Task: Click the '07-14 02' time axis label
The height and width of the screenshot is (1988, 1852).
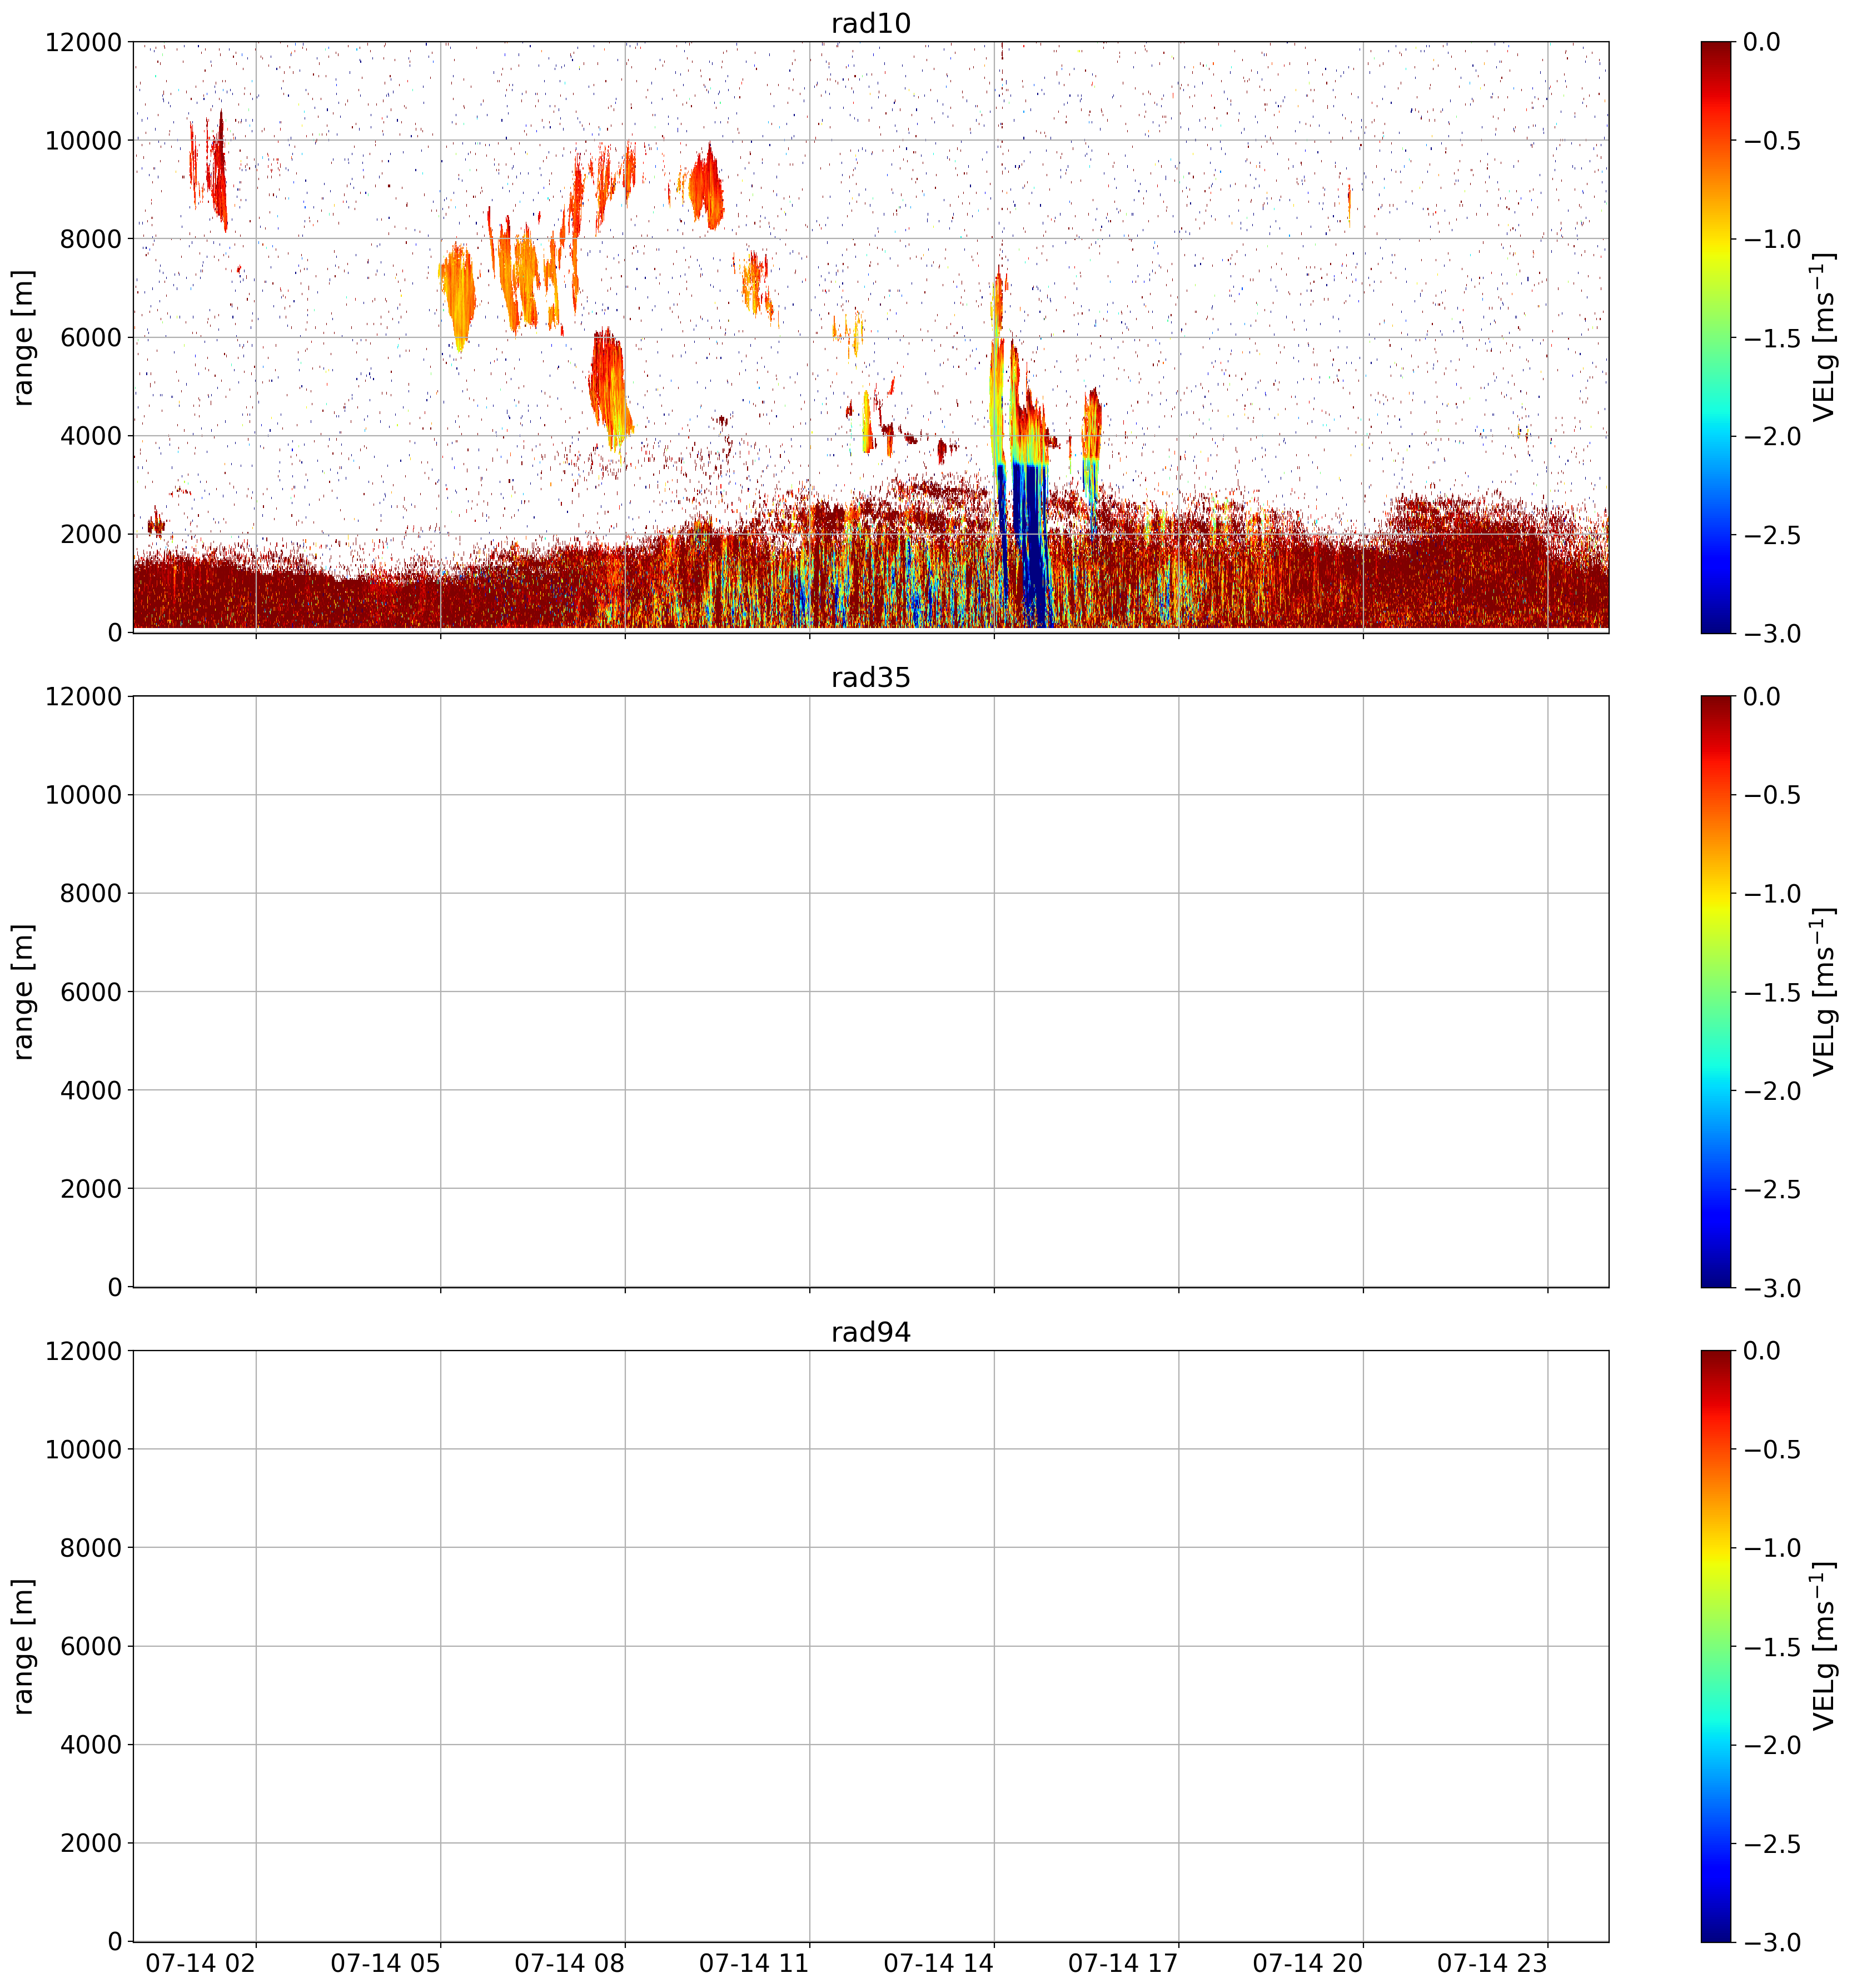Action: [200, 1963]
